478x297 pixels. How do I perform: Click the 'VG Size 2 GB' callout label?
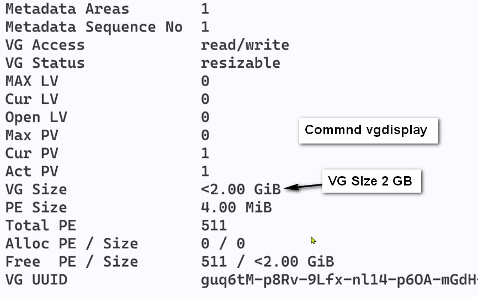[x=371, y=181]
